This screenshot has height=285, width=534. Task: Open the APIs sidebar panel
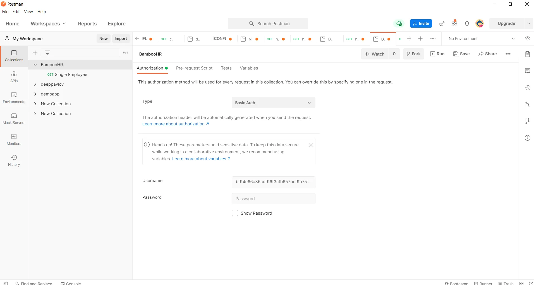pyautogui.click(x=14, y=77)
